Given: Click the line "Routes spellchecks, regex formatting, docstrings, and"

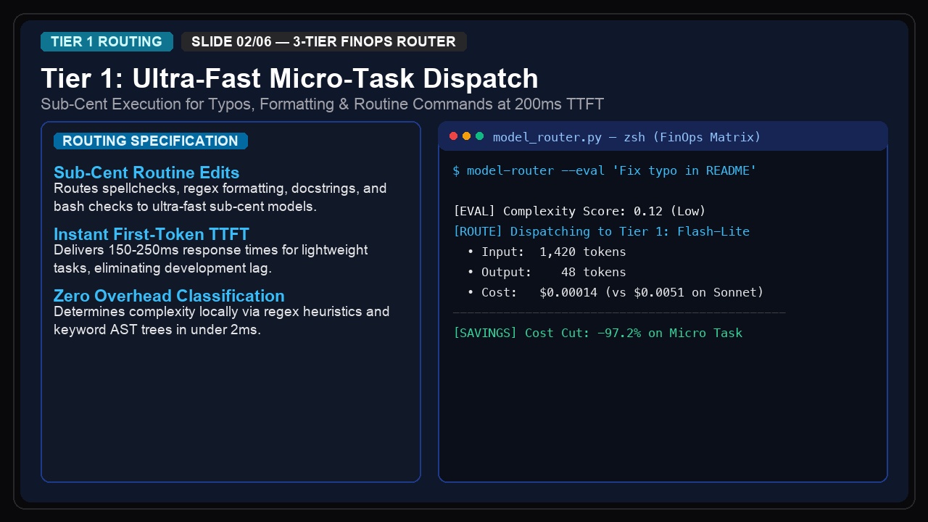Looking at the screenshot, I should pos(220,188).
